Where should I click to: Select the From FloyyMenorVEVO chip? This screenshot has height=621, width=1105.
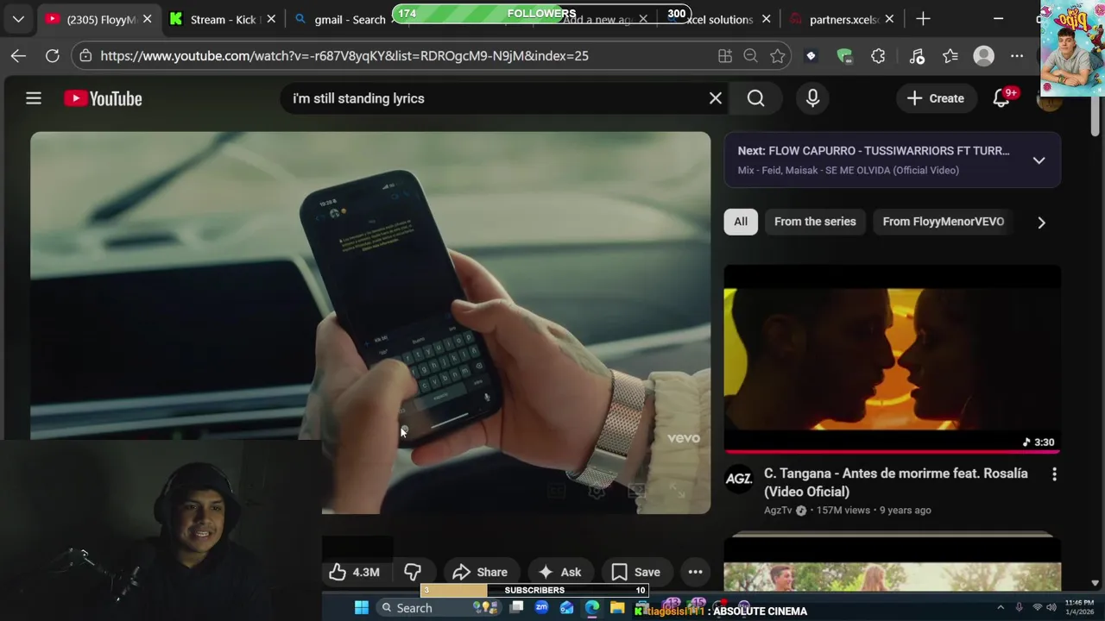(x=943, y=222)
